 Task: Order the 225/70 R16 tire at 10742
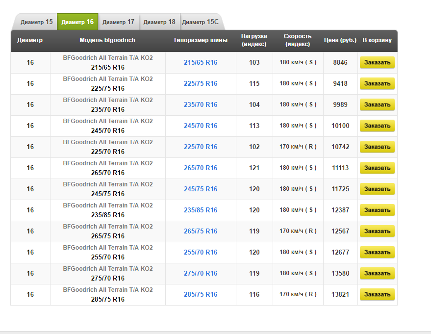pyautogui.click(x=377, y=147)
